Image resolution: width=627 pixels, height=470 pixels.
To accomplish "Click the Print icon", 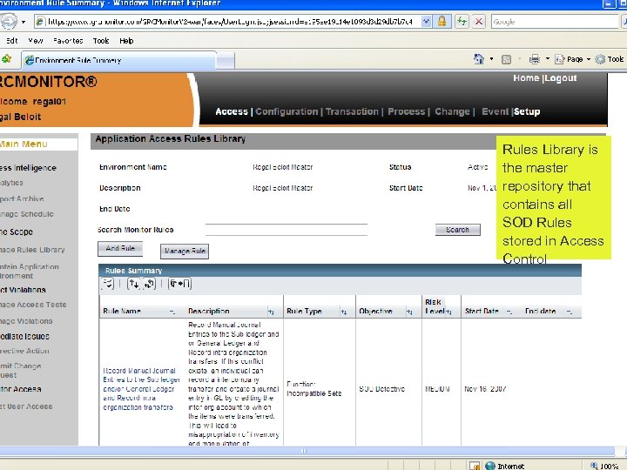I will click(x=534, y=59).
